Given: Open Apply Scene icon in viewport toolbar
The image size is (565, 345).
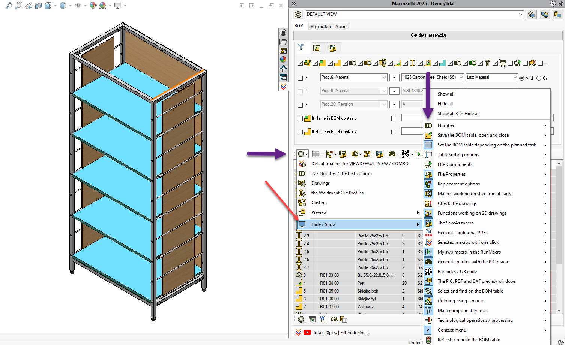Looking at the screenshot, I should pos(102,6).
